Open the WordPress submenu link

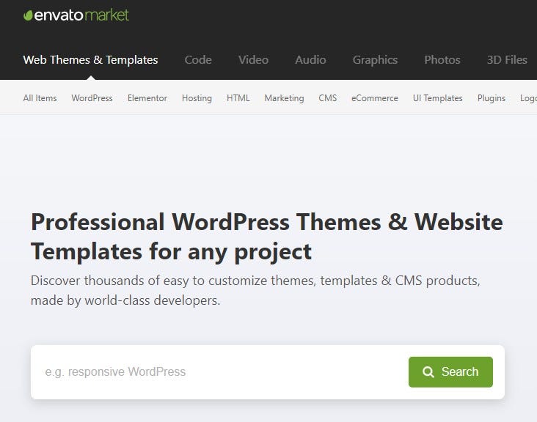[92, 98]
